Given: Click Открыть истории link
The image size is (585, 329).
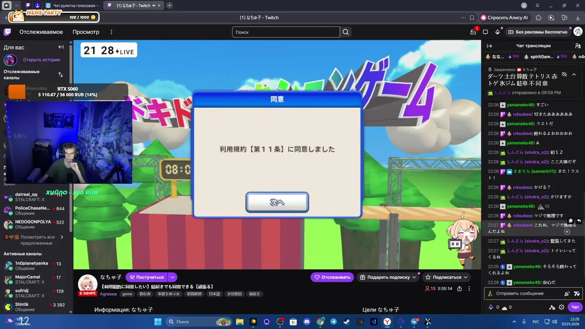Looking at the screenshot, I should [42, 60].
